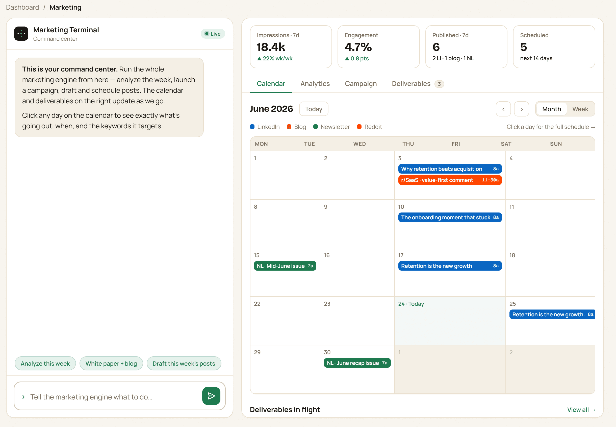Viewport: 616px width, 427px height.
Task: Click the 'Click a day for the full schedule' hint
Action: point(551,127)
